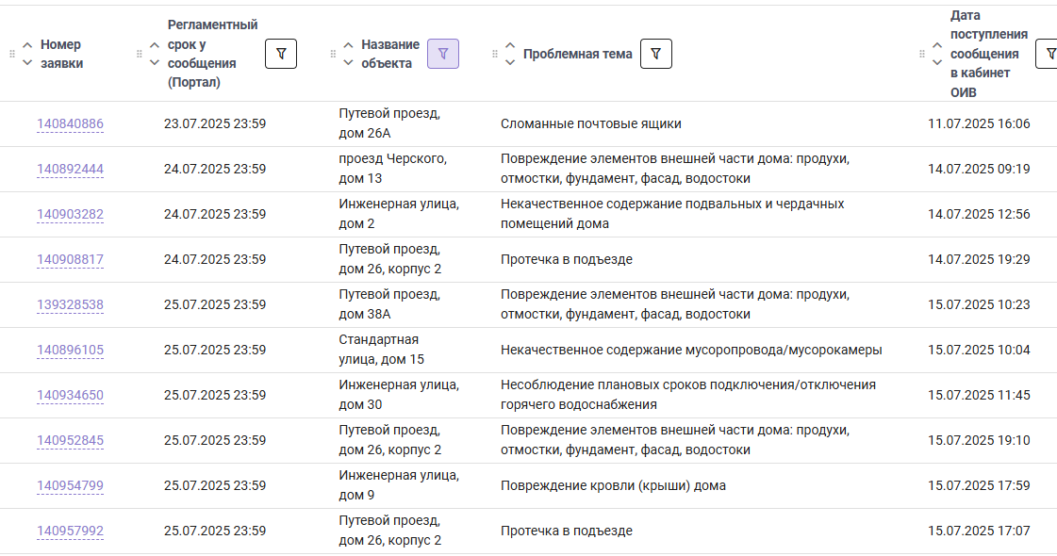Grab drag handle of Дата поступления column
The image size is (1057, 556).
click(x=922, y=54)
